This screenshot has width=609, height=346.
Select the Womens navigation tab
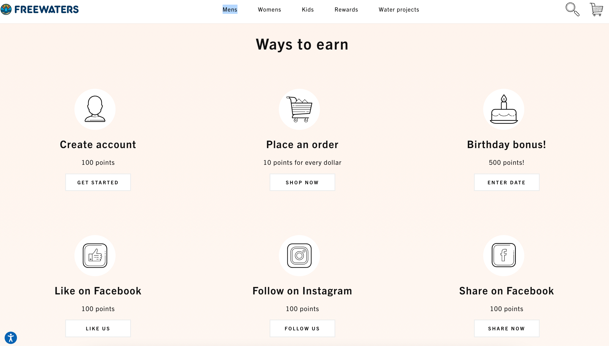(269, 9)
